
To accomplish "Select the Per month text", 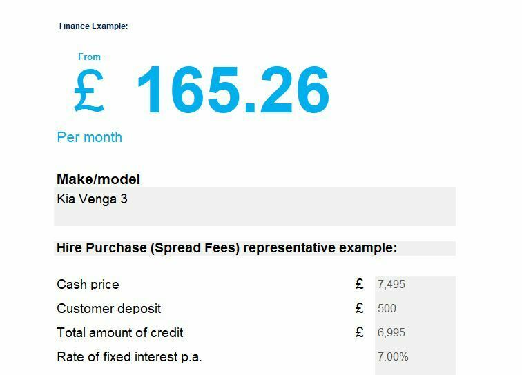I will 90,137.
